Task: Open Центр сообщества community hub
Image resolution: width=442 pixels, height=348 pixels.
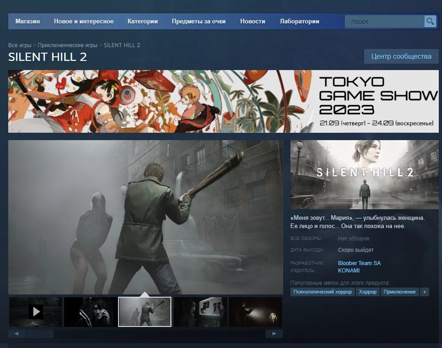Action: tap(401, 56)
